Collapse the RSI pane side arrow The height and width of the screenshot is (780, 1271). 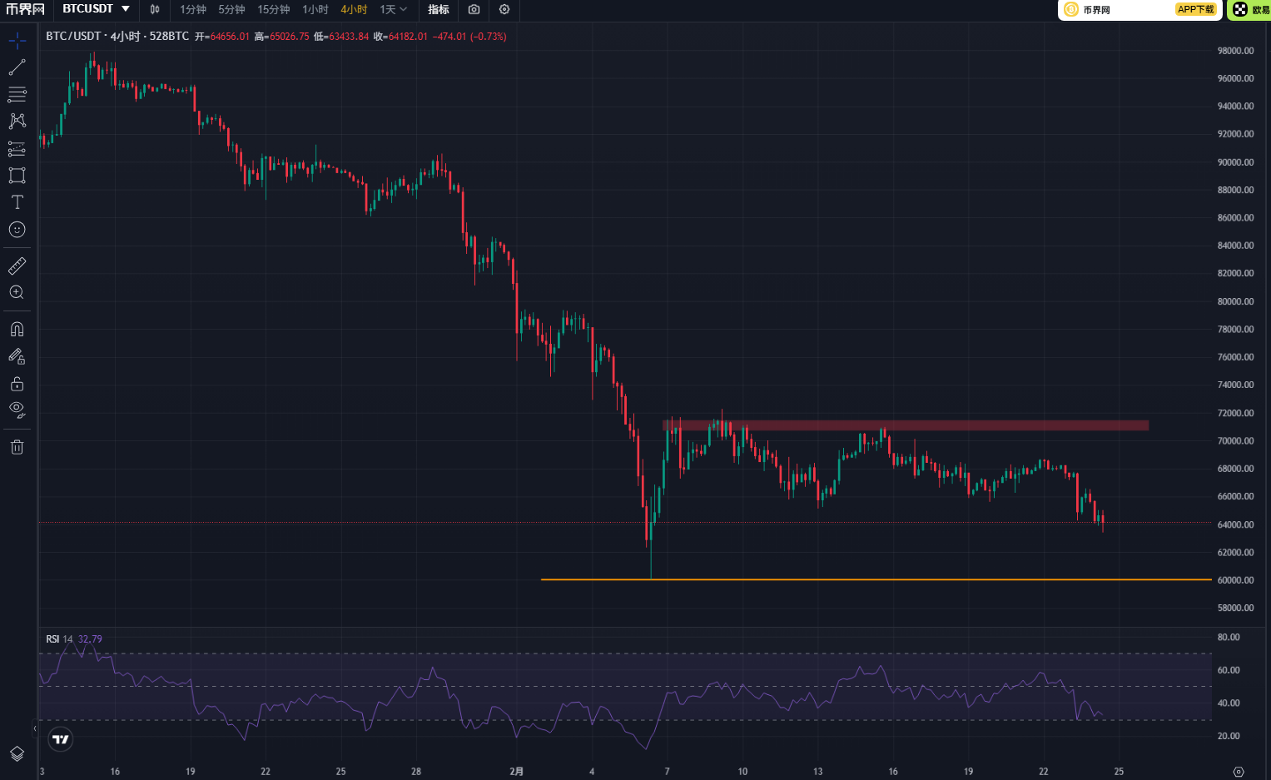(35, 728)
